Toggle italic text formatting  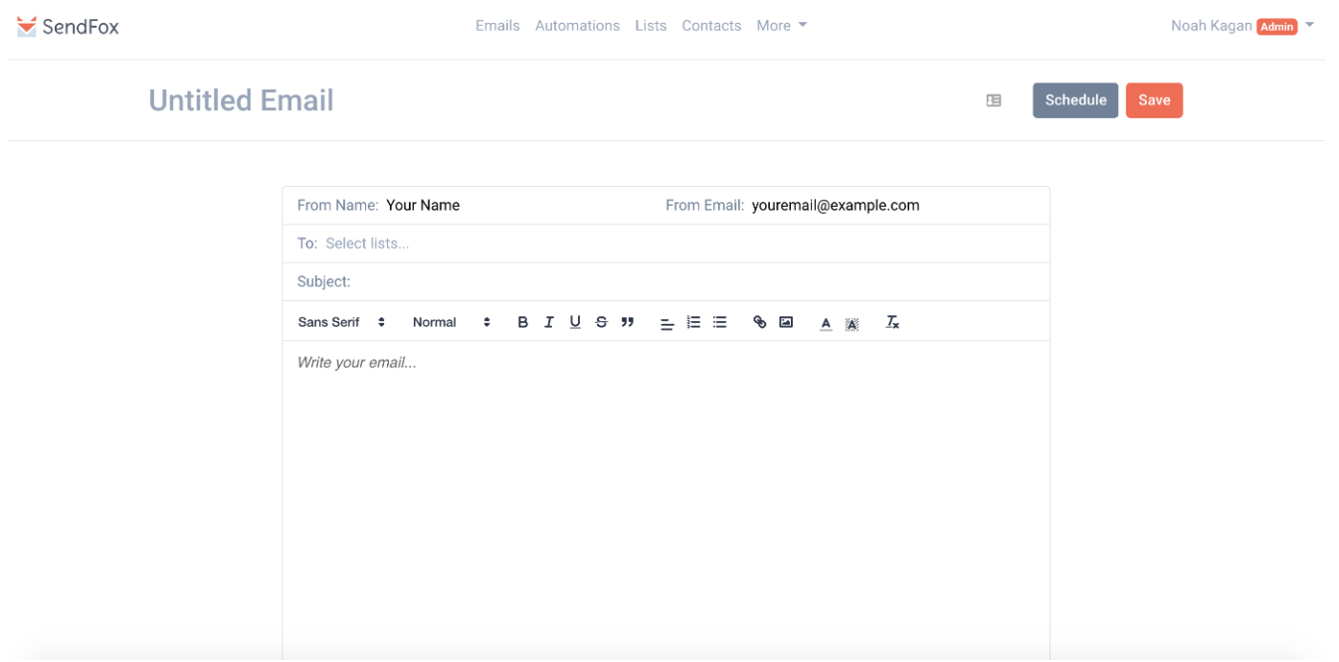pos(548,322)
